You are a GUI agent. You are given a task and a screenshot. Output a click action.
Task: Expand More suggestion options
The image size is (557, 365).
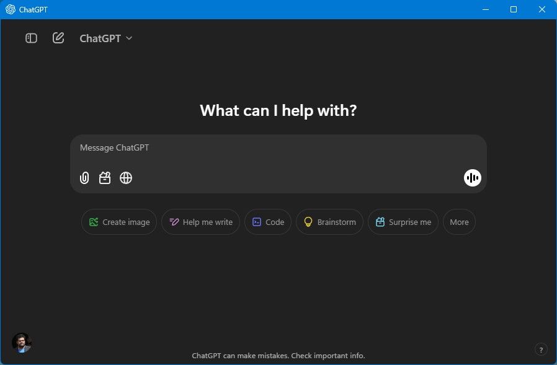click(x=459, y=222)
